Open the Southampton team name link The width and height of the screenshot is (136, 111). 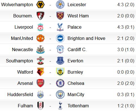[x=20, y=61]
